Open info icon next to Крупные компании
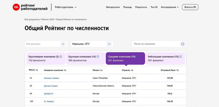 pos(98,57)
